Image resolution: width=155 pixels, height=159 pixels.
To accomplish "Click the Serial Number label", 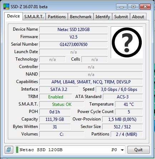I will tap(25, 44).
